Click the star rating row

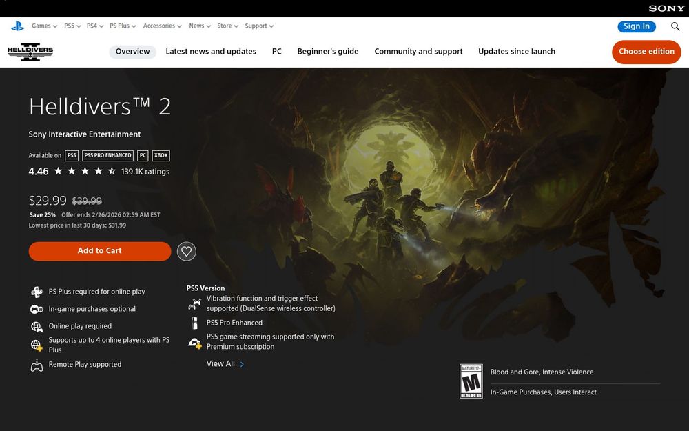[x=85, y=171]
